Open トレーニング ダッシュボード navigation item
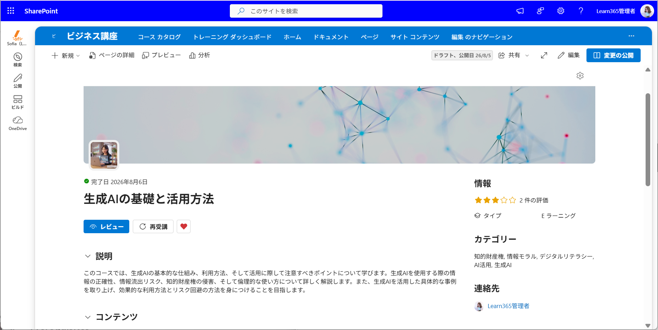 point(232,37)
